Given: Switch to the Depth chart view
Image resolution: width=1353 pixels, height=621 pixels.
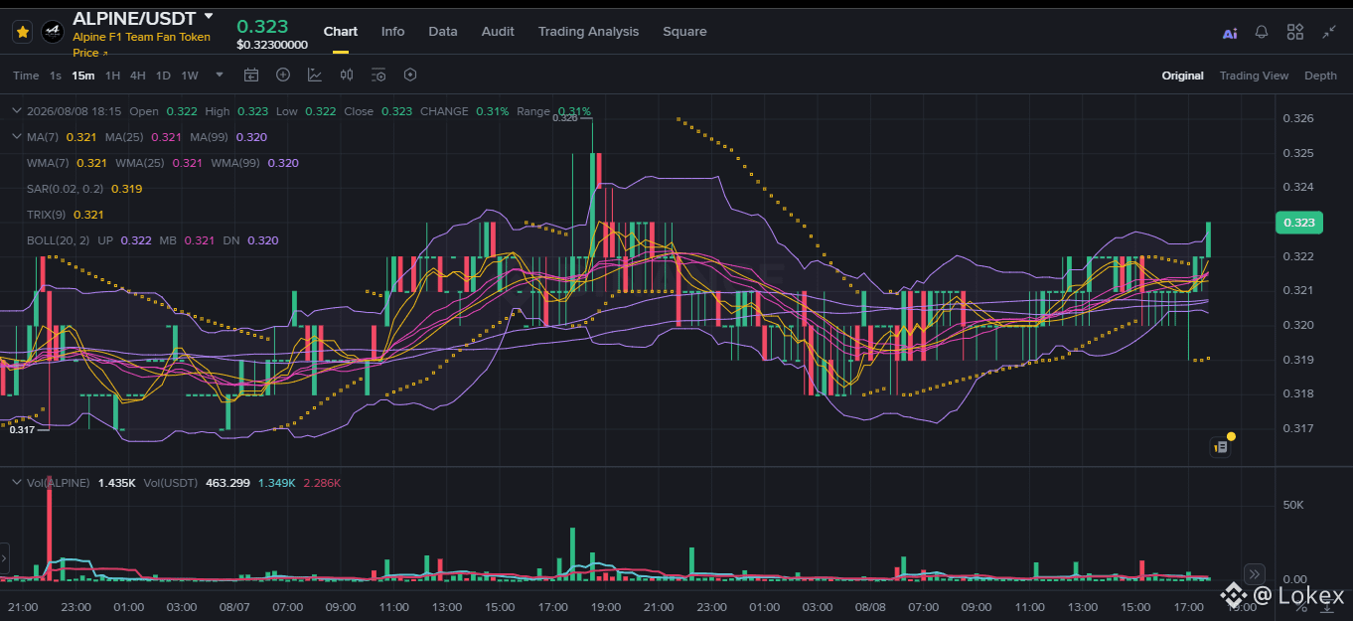Looking at the screenshot, I should [x=1320, y=76].
